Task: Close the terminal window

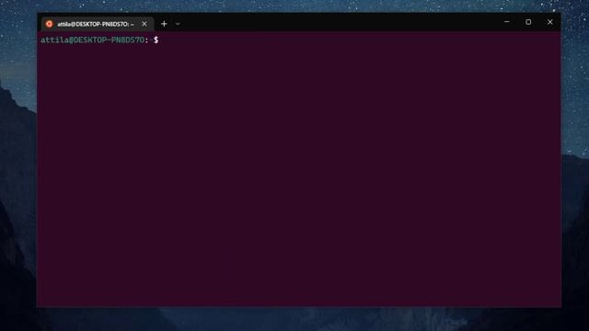Action: (550, 22)
